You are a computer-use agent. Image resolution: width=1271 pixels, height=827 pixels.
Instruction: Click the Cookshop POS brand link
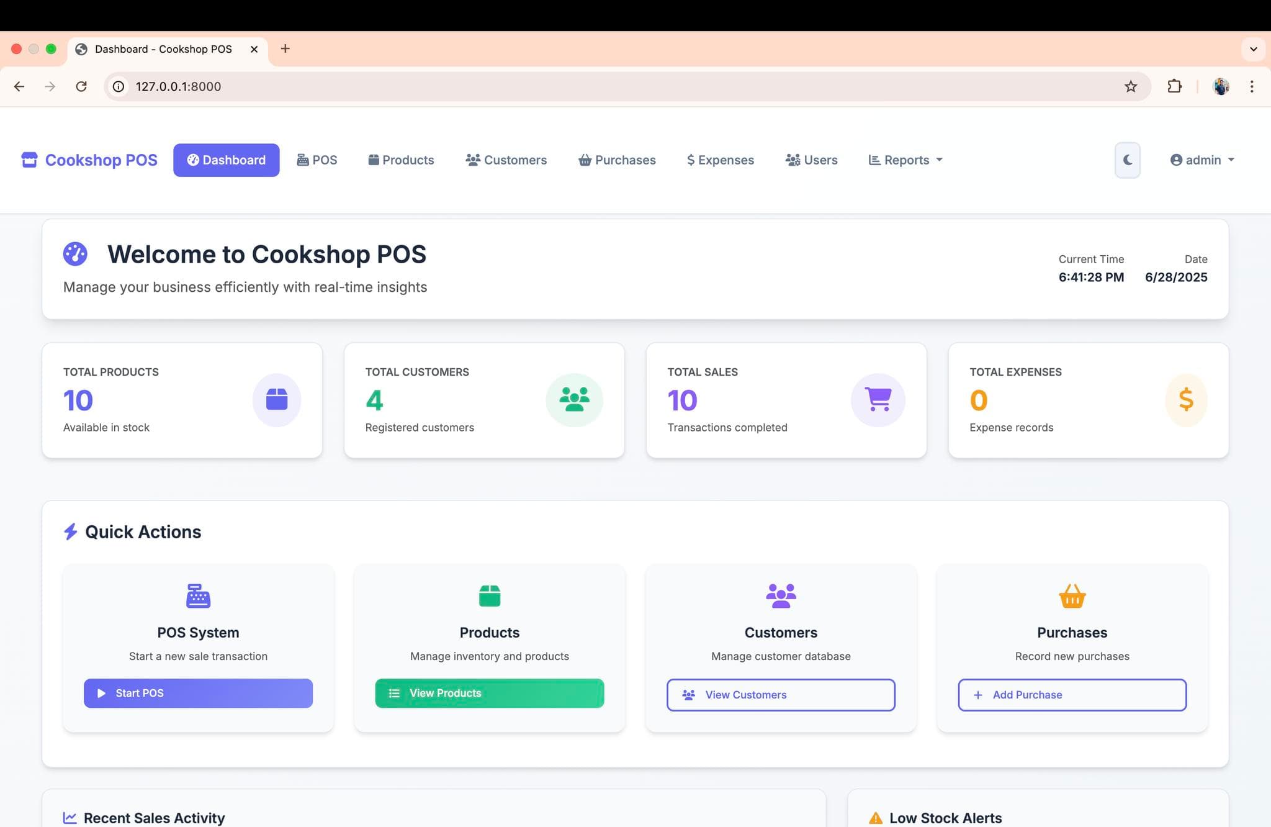click(89, 160)
